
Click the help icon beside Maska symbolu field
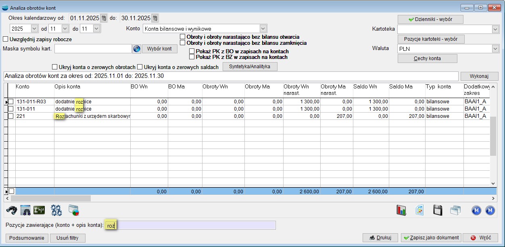tap(136, 49)
